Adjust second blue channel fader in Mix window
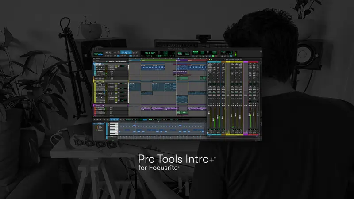This screenshot has height=199, width=354. point(213,120)
